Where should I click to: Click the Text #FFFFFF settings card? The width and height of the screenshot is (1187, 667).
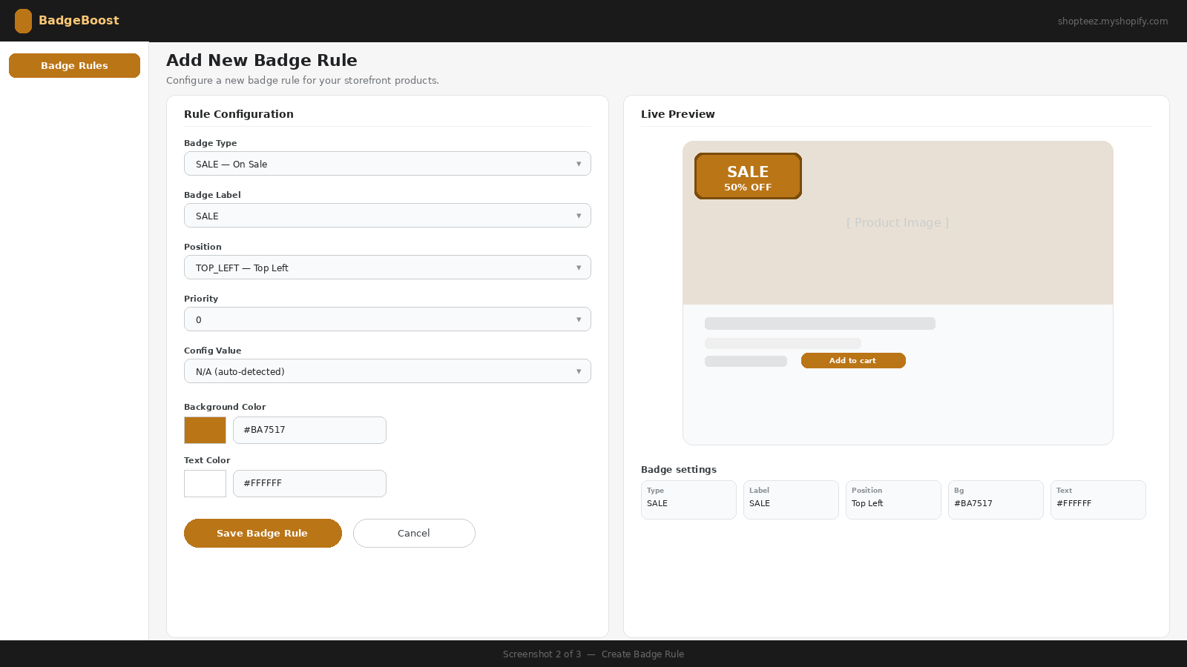click(1098, 500)
